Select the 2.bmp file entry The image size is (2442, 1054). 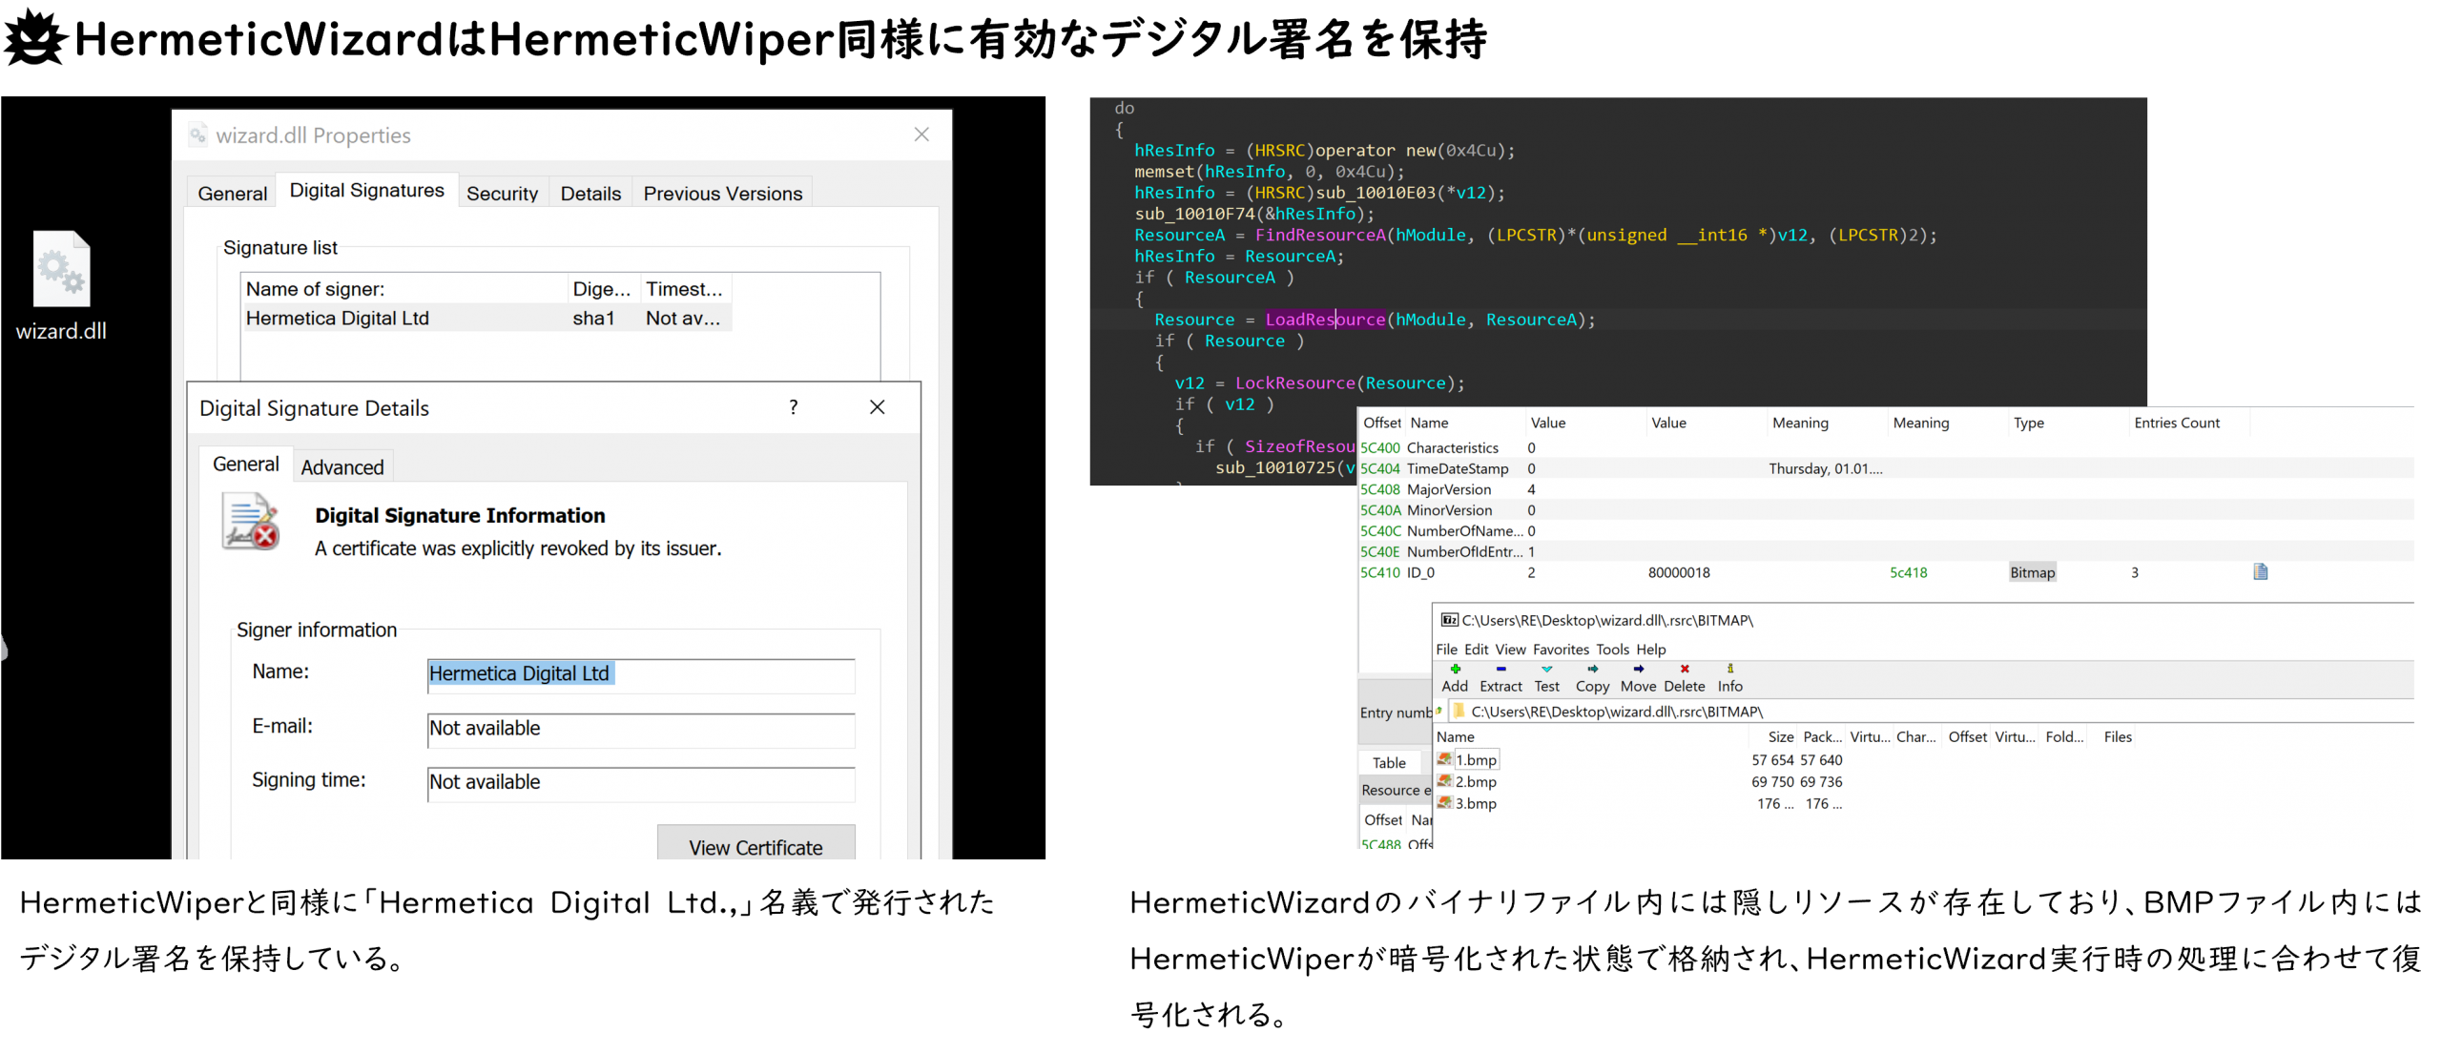click(x=1476, y=781)
